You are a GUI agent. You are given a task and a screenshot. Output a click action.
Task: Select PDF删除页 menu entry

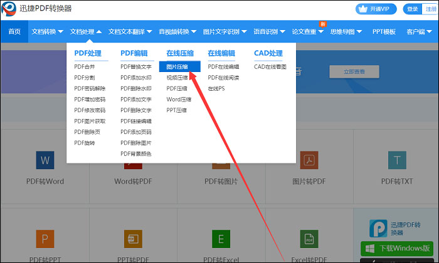[x=87, y=132]
